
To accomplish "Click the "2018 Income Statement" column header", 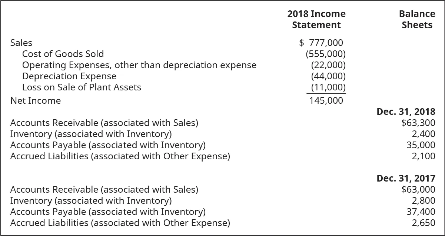I will [x=316, y=19].
